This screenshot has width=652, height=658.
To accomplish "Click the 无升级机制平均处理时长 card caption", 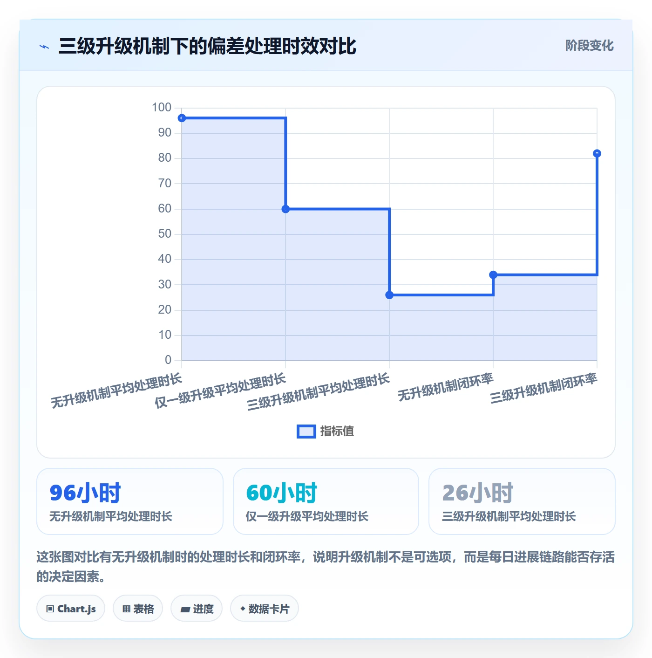I will pos(111,516).
